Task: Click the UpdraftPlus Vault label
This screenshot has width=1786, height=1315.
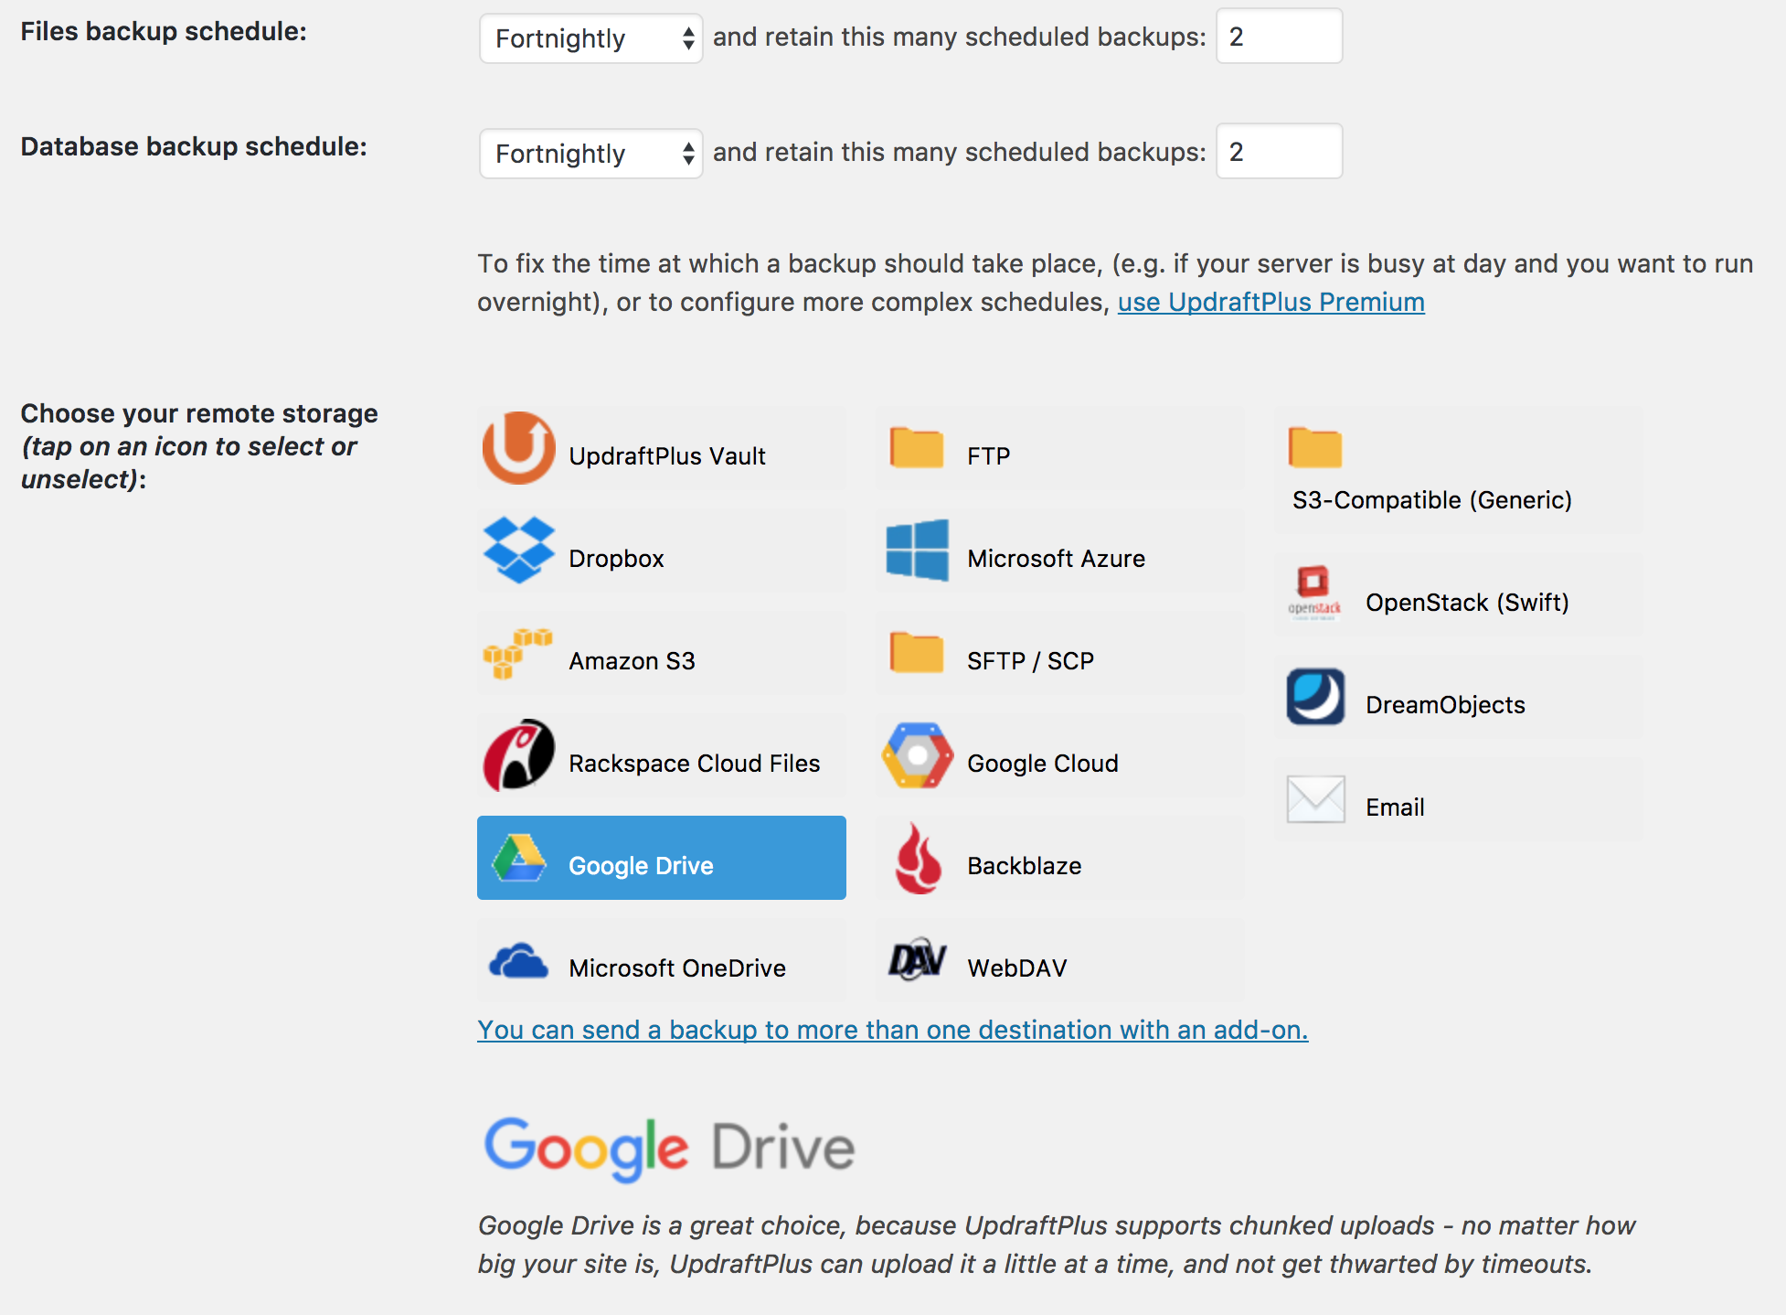Action: [667, 455]
